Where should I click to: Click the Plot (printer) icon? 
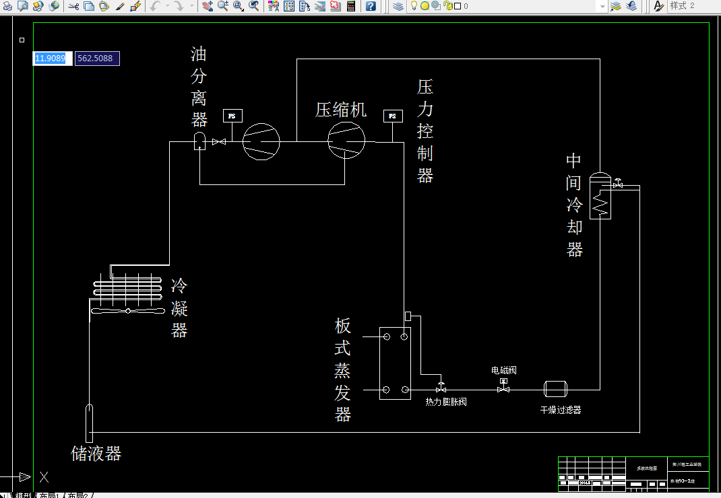[7, 6]
